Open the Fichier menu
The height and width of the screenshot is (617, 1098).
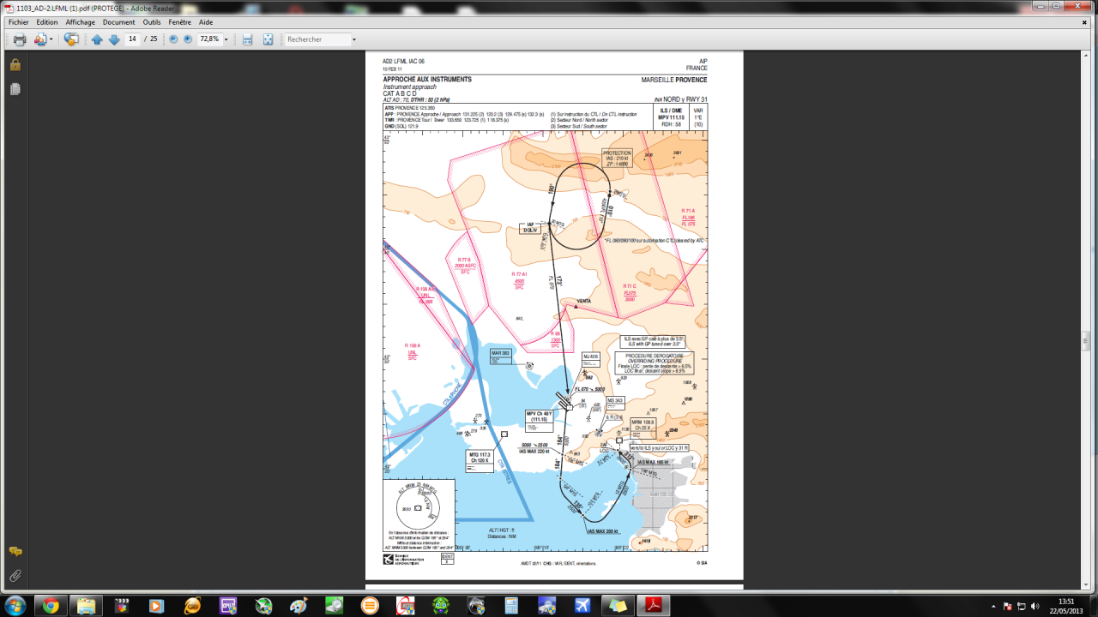coord(18,22)
